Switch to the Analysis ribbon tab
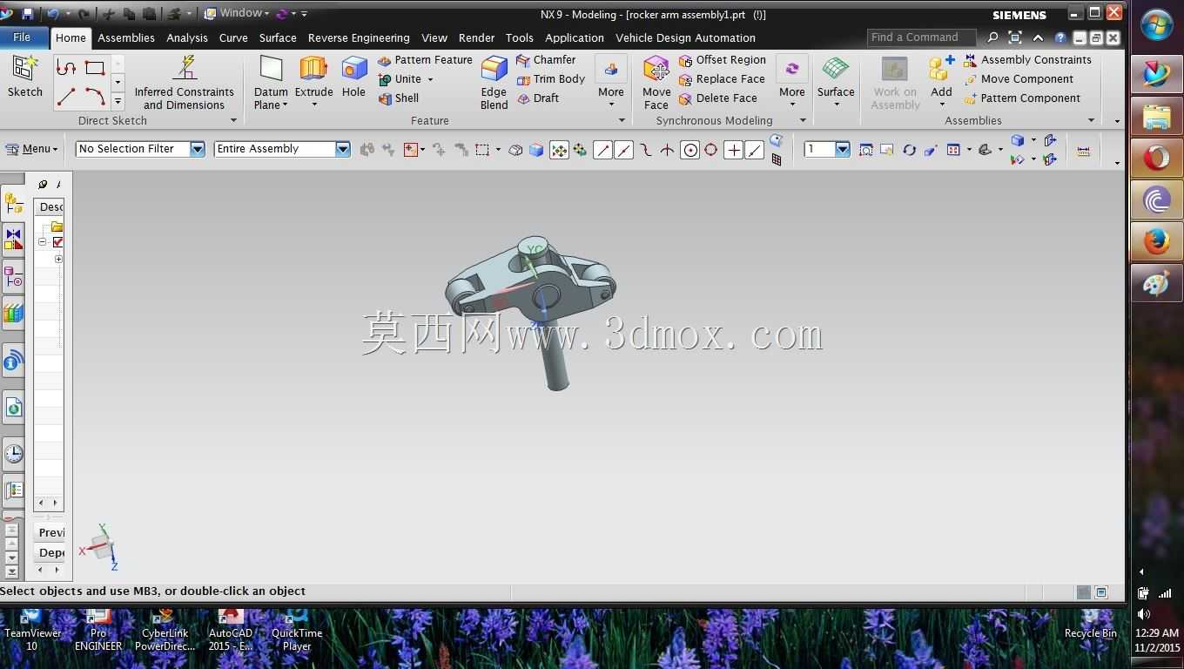This screenshot has height=669, width=1184. coord(187,37)
